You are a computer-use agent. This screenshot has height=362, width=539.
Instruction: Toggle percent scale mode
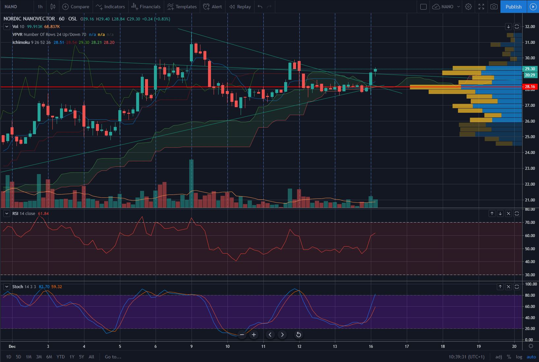509,357
